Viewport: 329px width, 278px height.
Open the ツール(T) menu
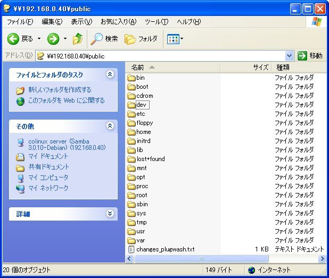[157, 22]
